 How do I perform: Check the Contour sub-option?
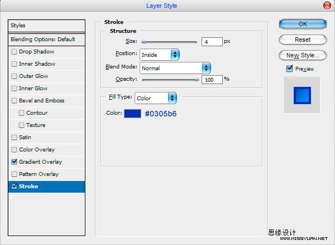click(21, 113)
